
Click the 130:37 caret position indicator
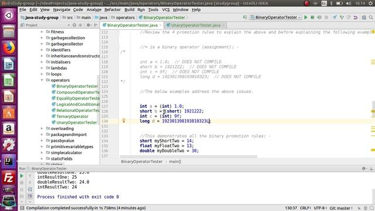point(291,208)
